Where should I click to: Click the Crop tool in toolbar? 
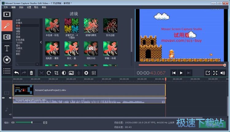56,73
